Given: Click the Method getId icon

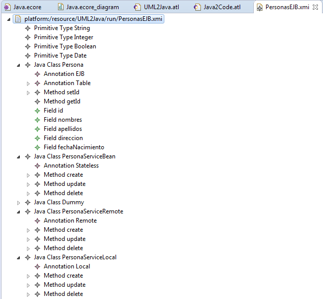Looking at the screenshot, I should pyautogui.click(x=37, y=101).
